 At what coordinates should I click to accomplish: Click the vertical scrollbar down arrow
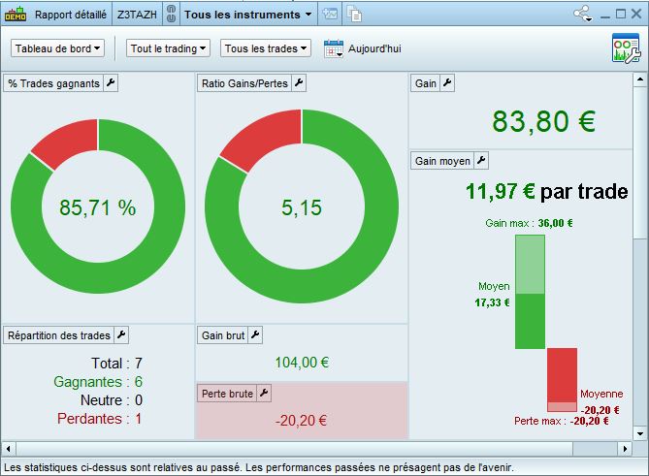click(640, 433)
